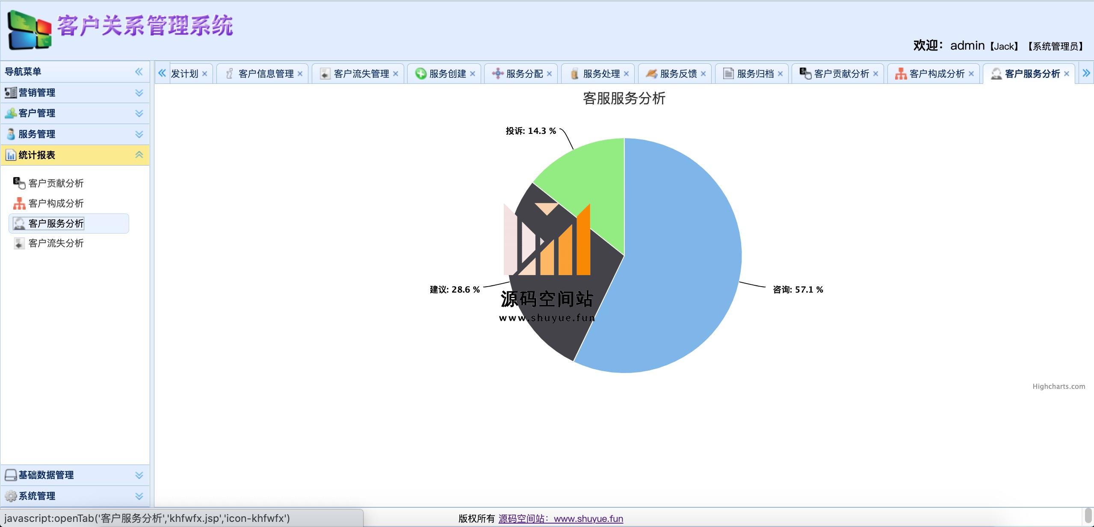Image resolution: width=1094 pixels, height=527 pixels.
Task: Click the 客户贡献分析 tab icon
Action: coord(805,74)
